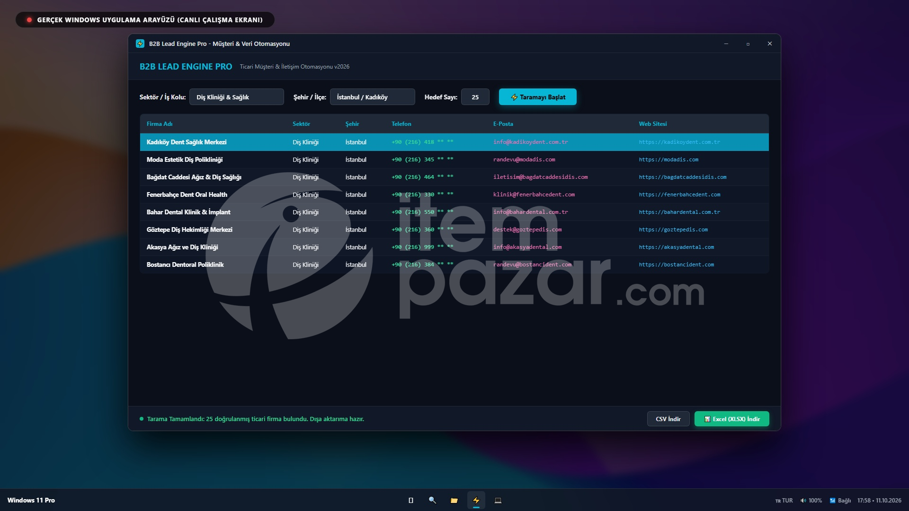Click the lightning app icon in title bar
The width and height of the screenshot is (909, 511).
[x=140, y=44]
